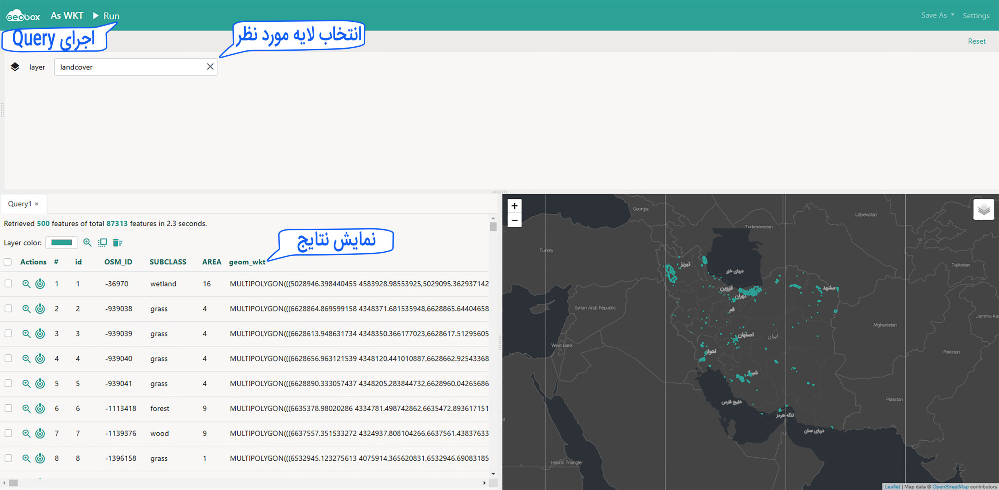The image size is (999, 490).
Task: Click the select-features icon beside Layer color
Action: (103, 243)
